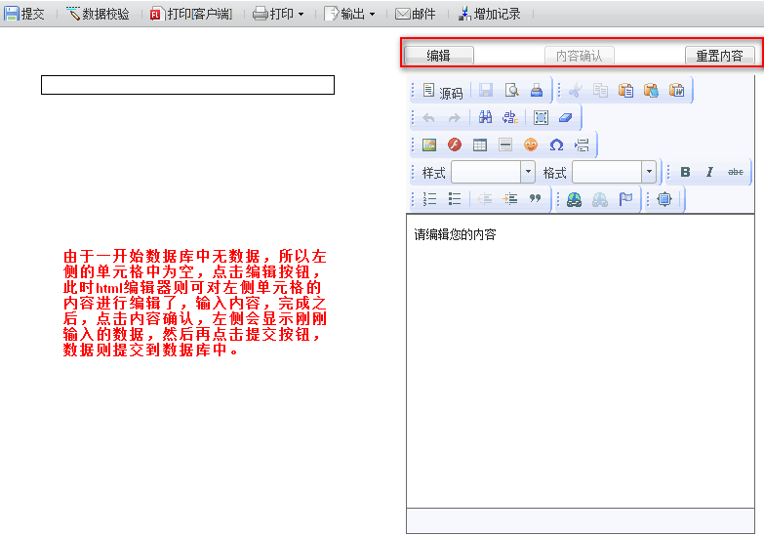Switch editor to 源码 source view
Screen dimensions: 764x536
point(442,91)
